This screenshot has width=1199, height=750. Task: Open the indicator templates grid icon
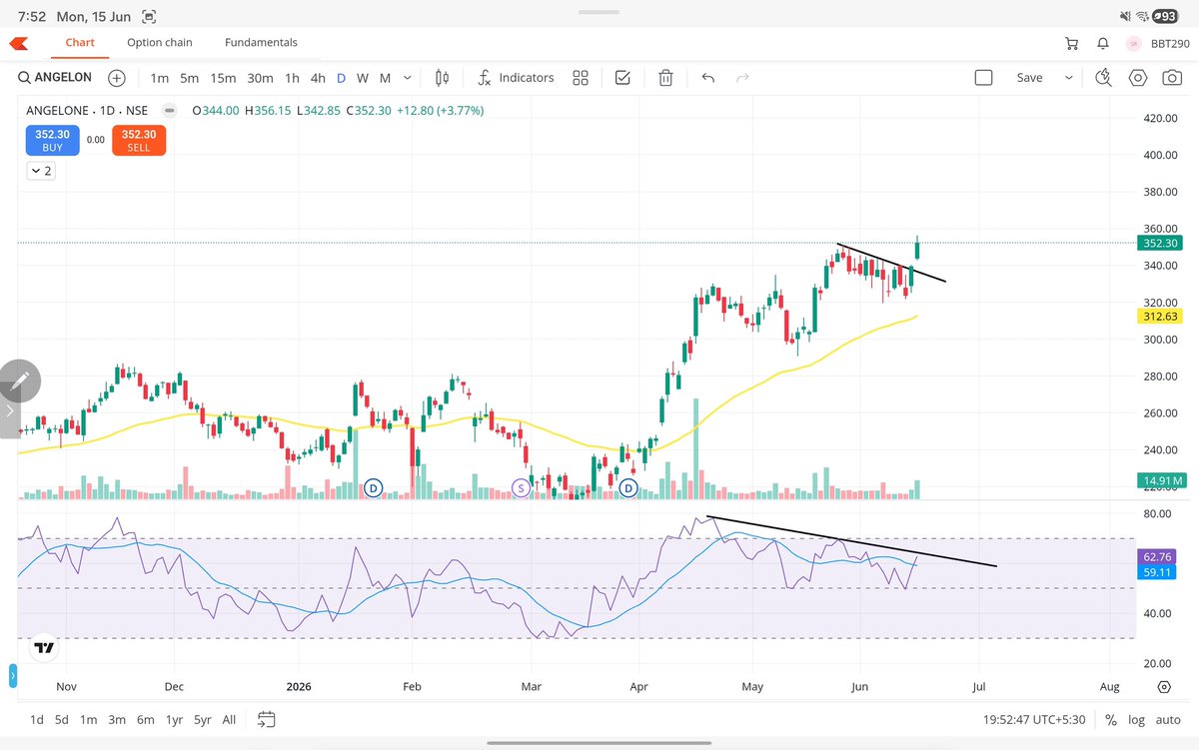tap(581, 78)
